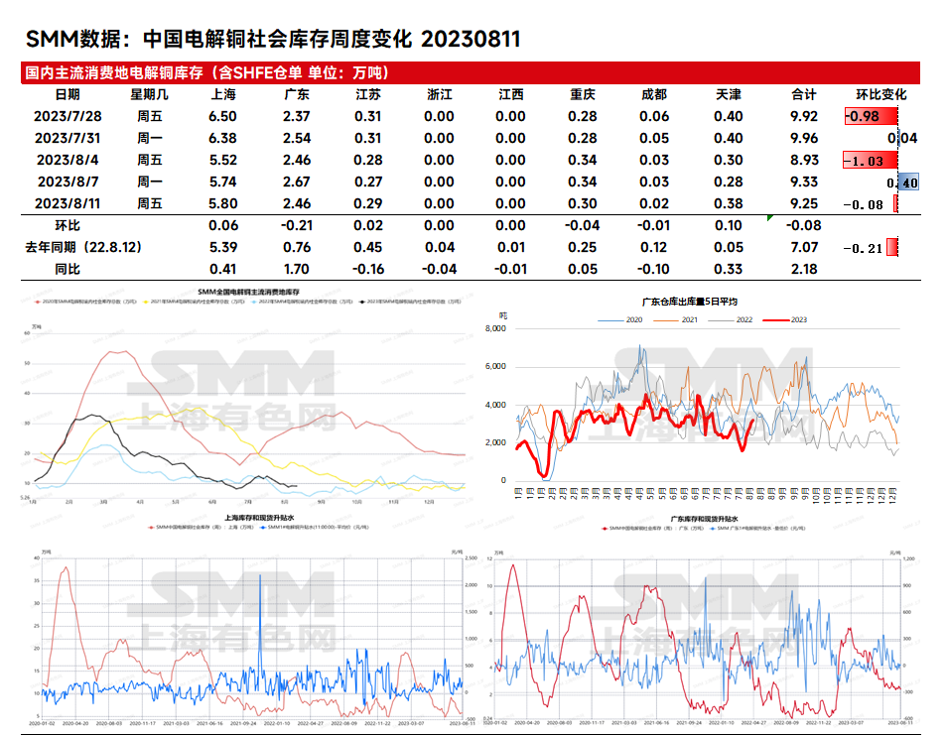Click year-on-year Guangdong value '1.70'
946x735 pixels.
coord(296,269)
